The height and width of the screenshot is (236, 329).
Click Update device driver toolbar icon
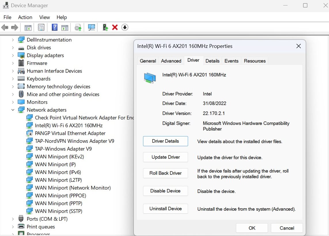(78, 27)
